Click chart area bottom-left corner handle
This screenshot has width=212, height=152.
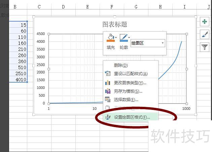pyautogui.click(x=34, y=115)
